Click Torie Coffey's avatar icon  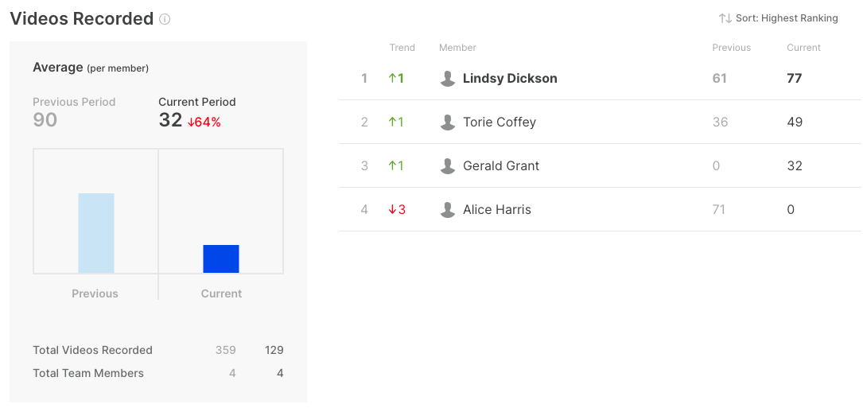(448, 122)
